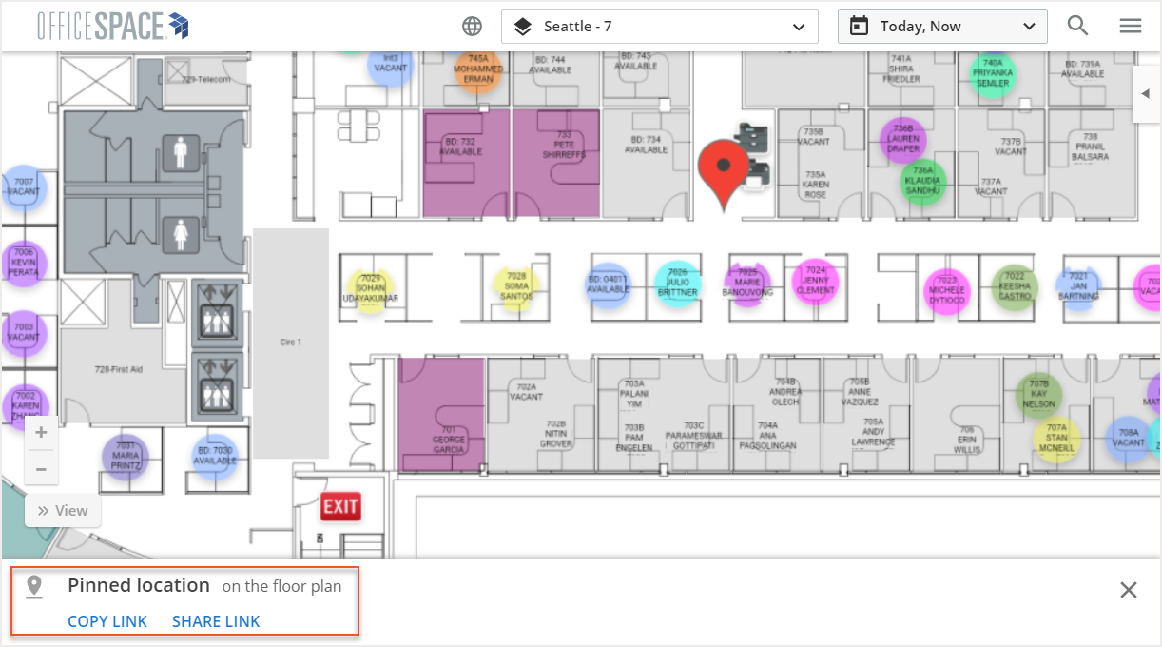Open the Seattle - 7 floor dropdown
Image resolution: width=1162 pixels, height=647 pixels.
tap(659, 27)
